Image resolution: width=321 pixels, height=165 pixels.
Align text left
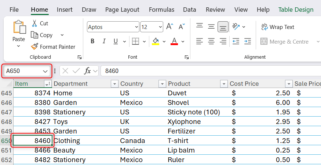pos(200,41)
